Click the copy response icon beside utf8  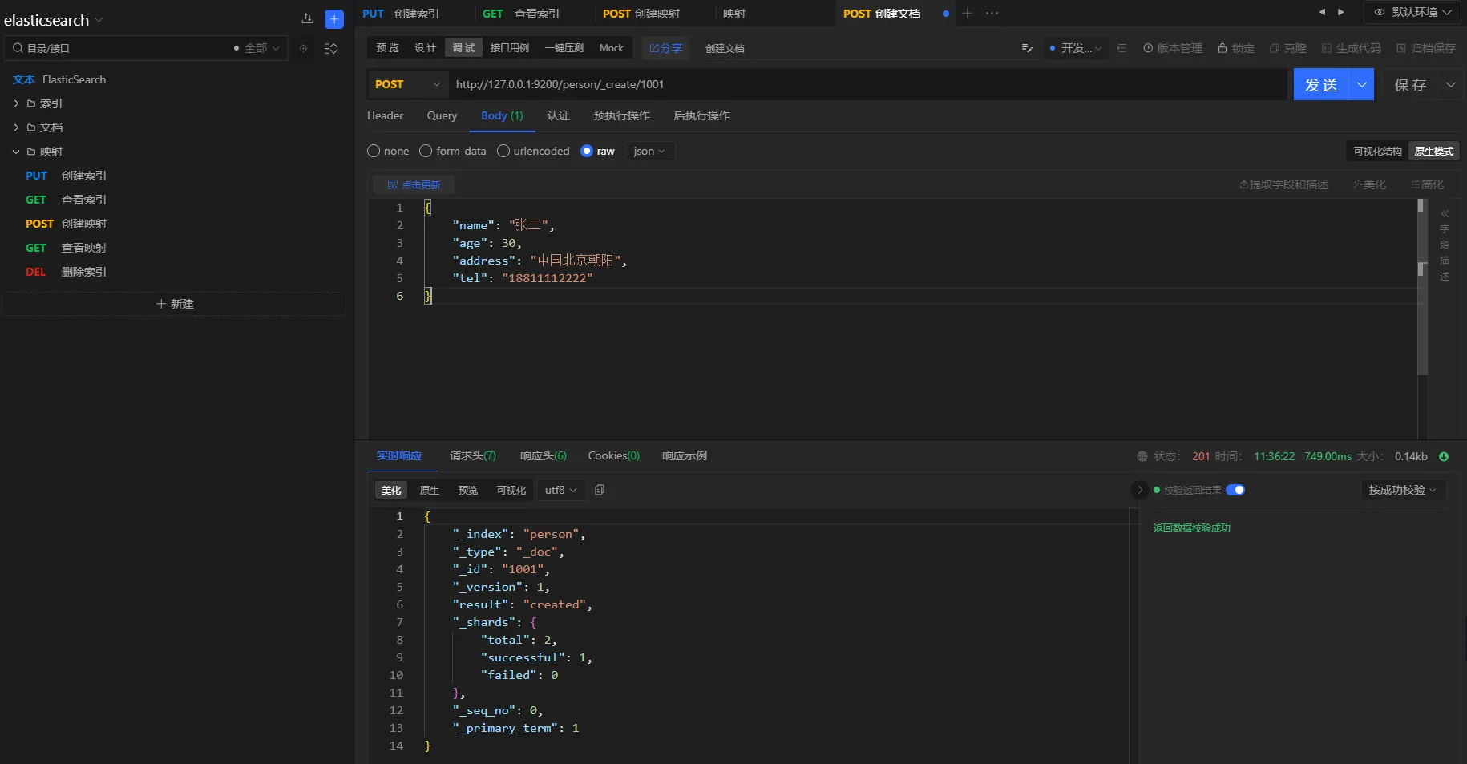coord(600,490)
